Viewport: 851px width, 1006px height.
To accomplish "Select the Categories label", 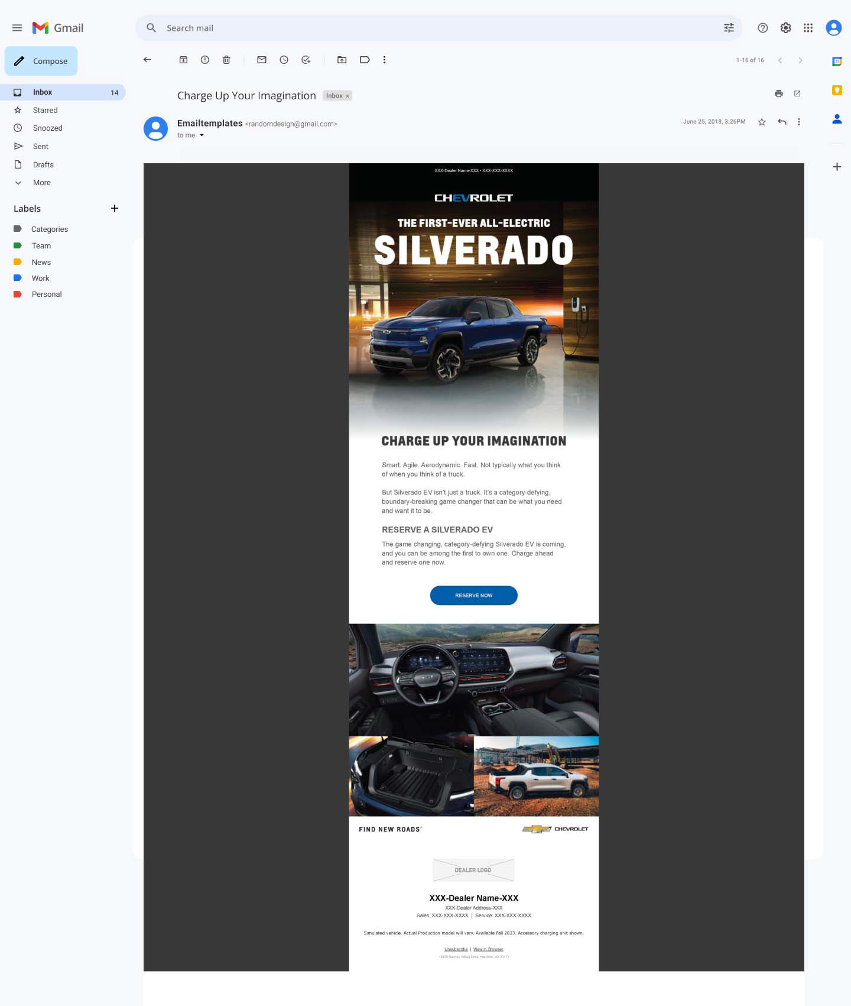I will (50, 229).
